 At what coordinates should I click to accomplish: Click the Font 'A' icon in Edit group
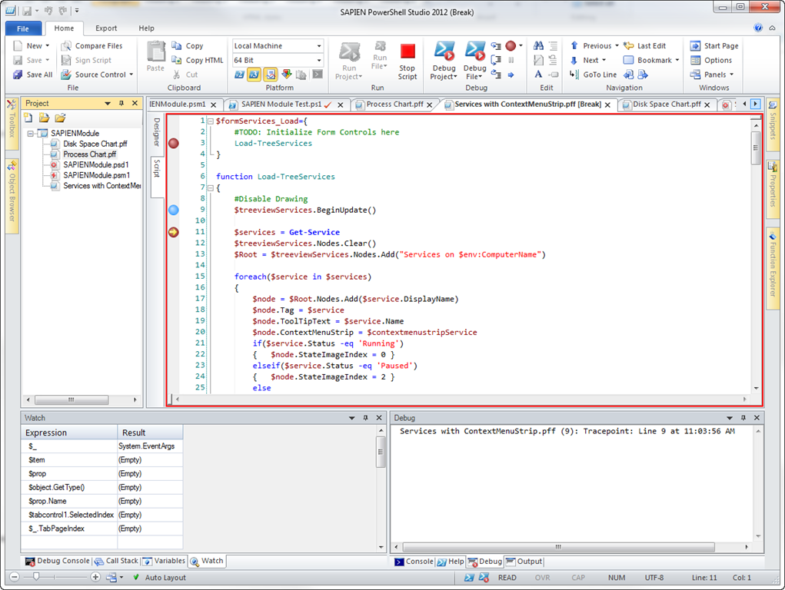538,74
